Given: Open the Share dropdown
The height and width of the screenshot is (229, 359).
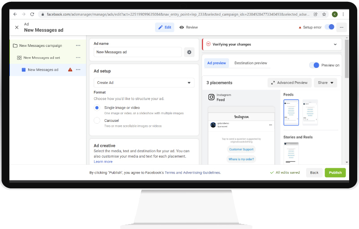Looking at the screenshot, I should 325,83.
